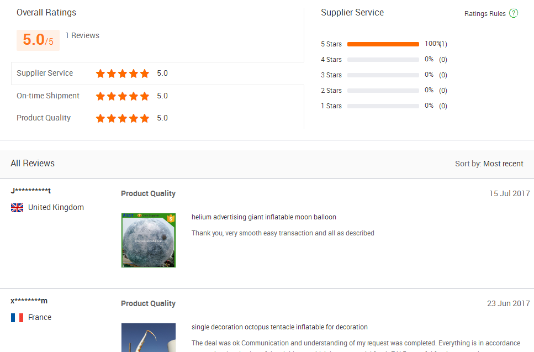Click the 5 Stars rating bar
Viewport: 534px width, 352px height.
[383, 44]
